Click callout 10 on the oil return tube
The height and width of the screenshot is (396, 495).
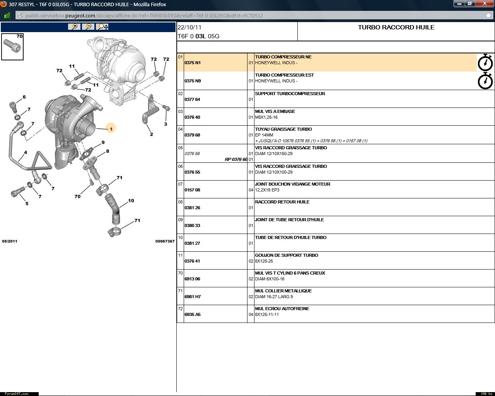[x=131, y=201]
